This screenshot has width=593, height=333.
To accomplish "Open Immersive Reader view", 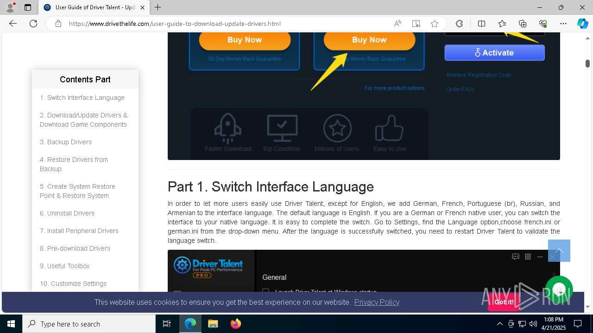I will click(416, 24).
